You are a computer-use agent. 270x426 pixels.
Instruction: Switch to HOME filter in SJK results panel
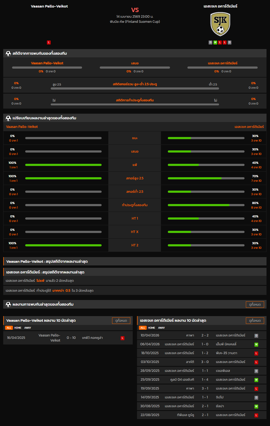pyautogui.click(x=151, y=328)
